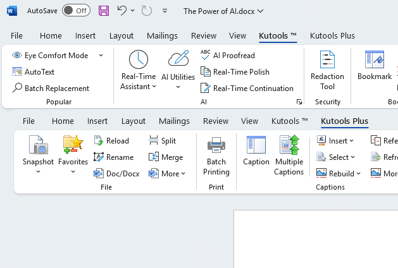
Task: Click Insert tab in lower ribbon
Action: (97, 121)
